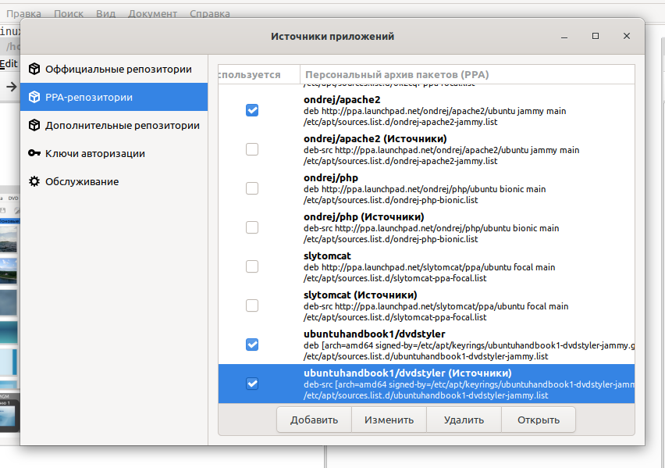Select the ondrej/apache2 (Источники) row title
The width and height of the screenshot is (665, 468).
point(375,139)
